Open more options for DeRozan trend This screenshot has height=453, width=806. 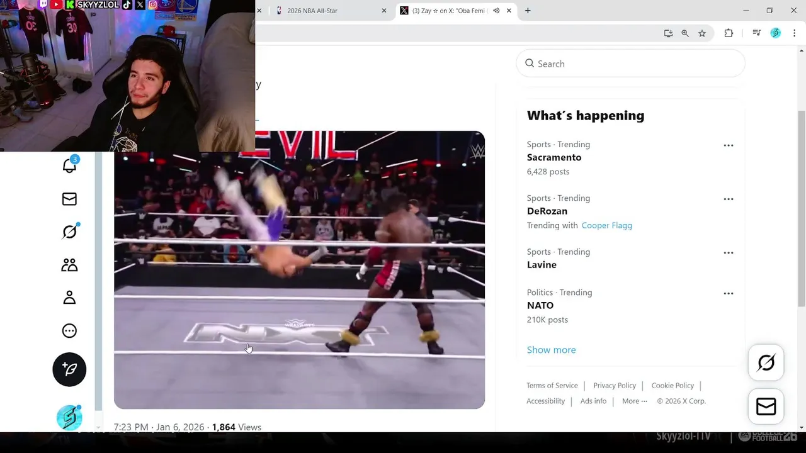click(x=729, y=199)
